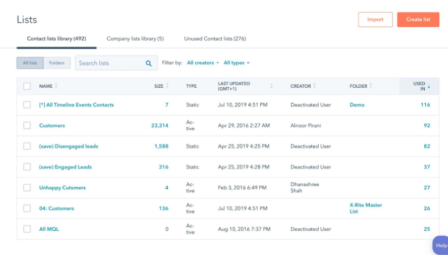Sort by Name column arrows
The image size is (448, 255).
(56, 86)
